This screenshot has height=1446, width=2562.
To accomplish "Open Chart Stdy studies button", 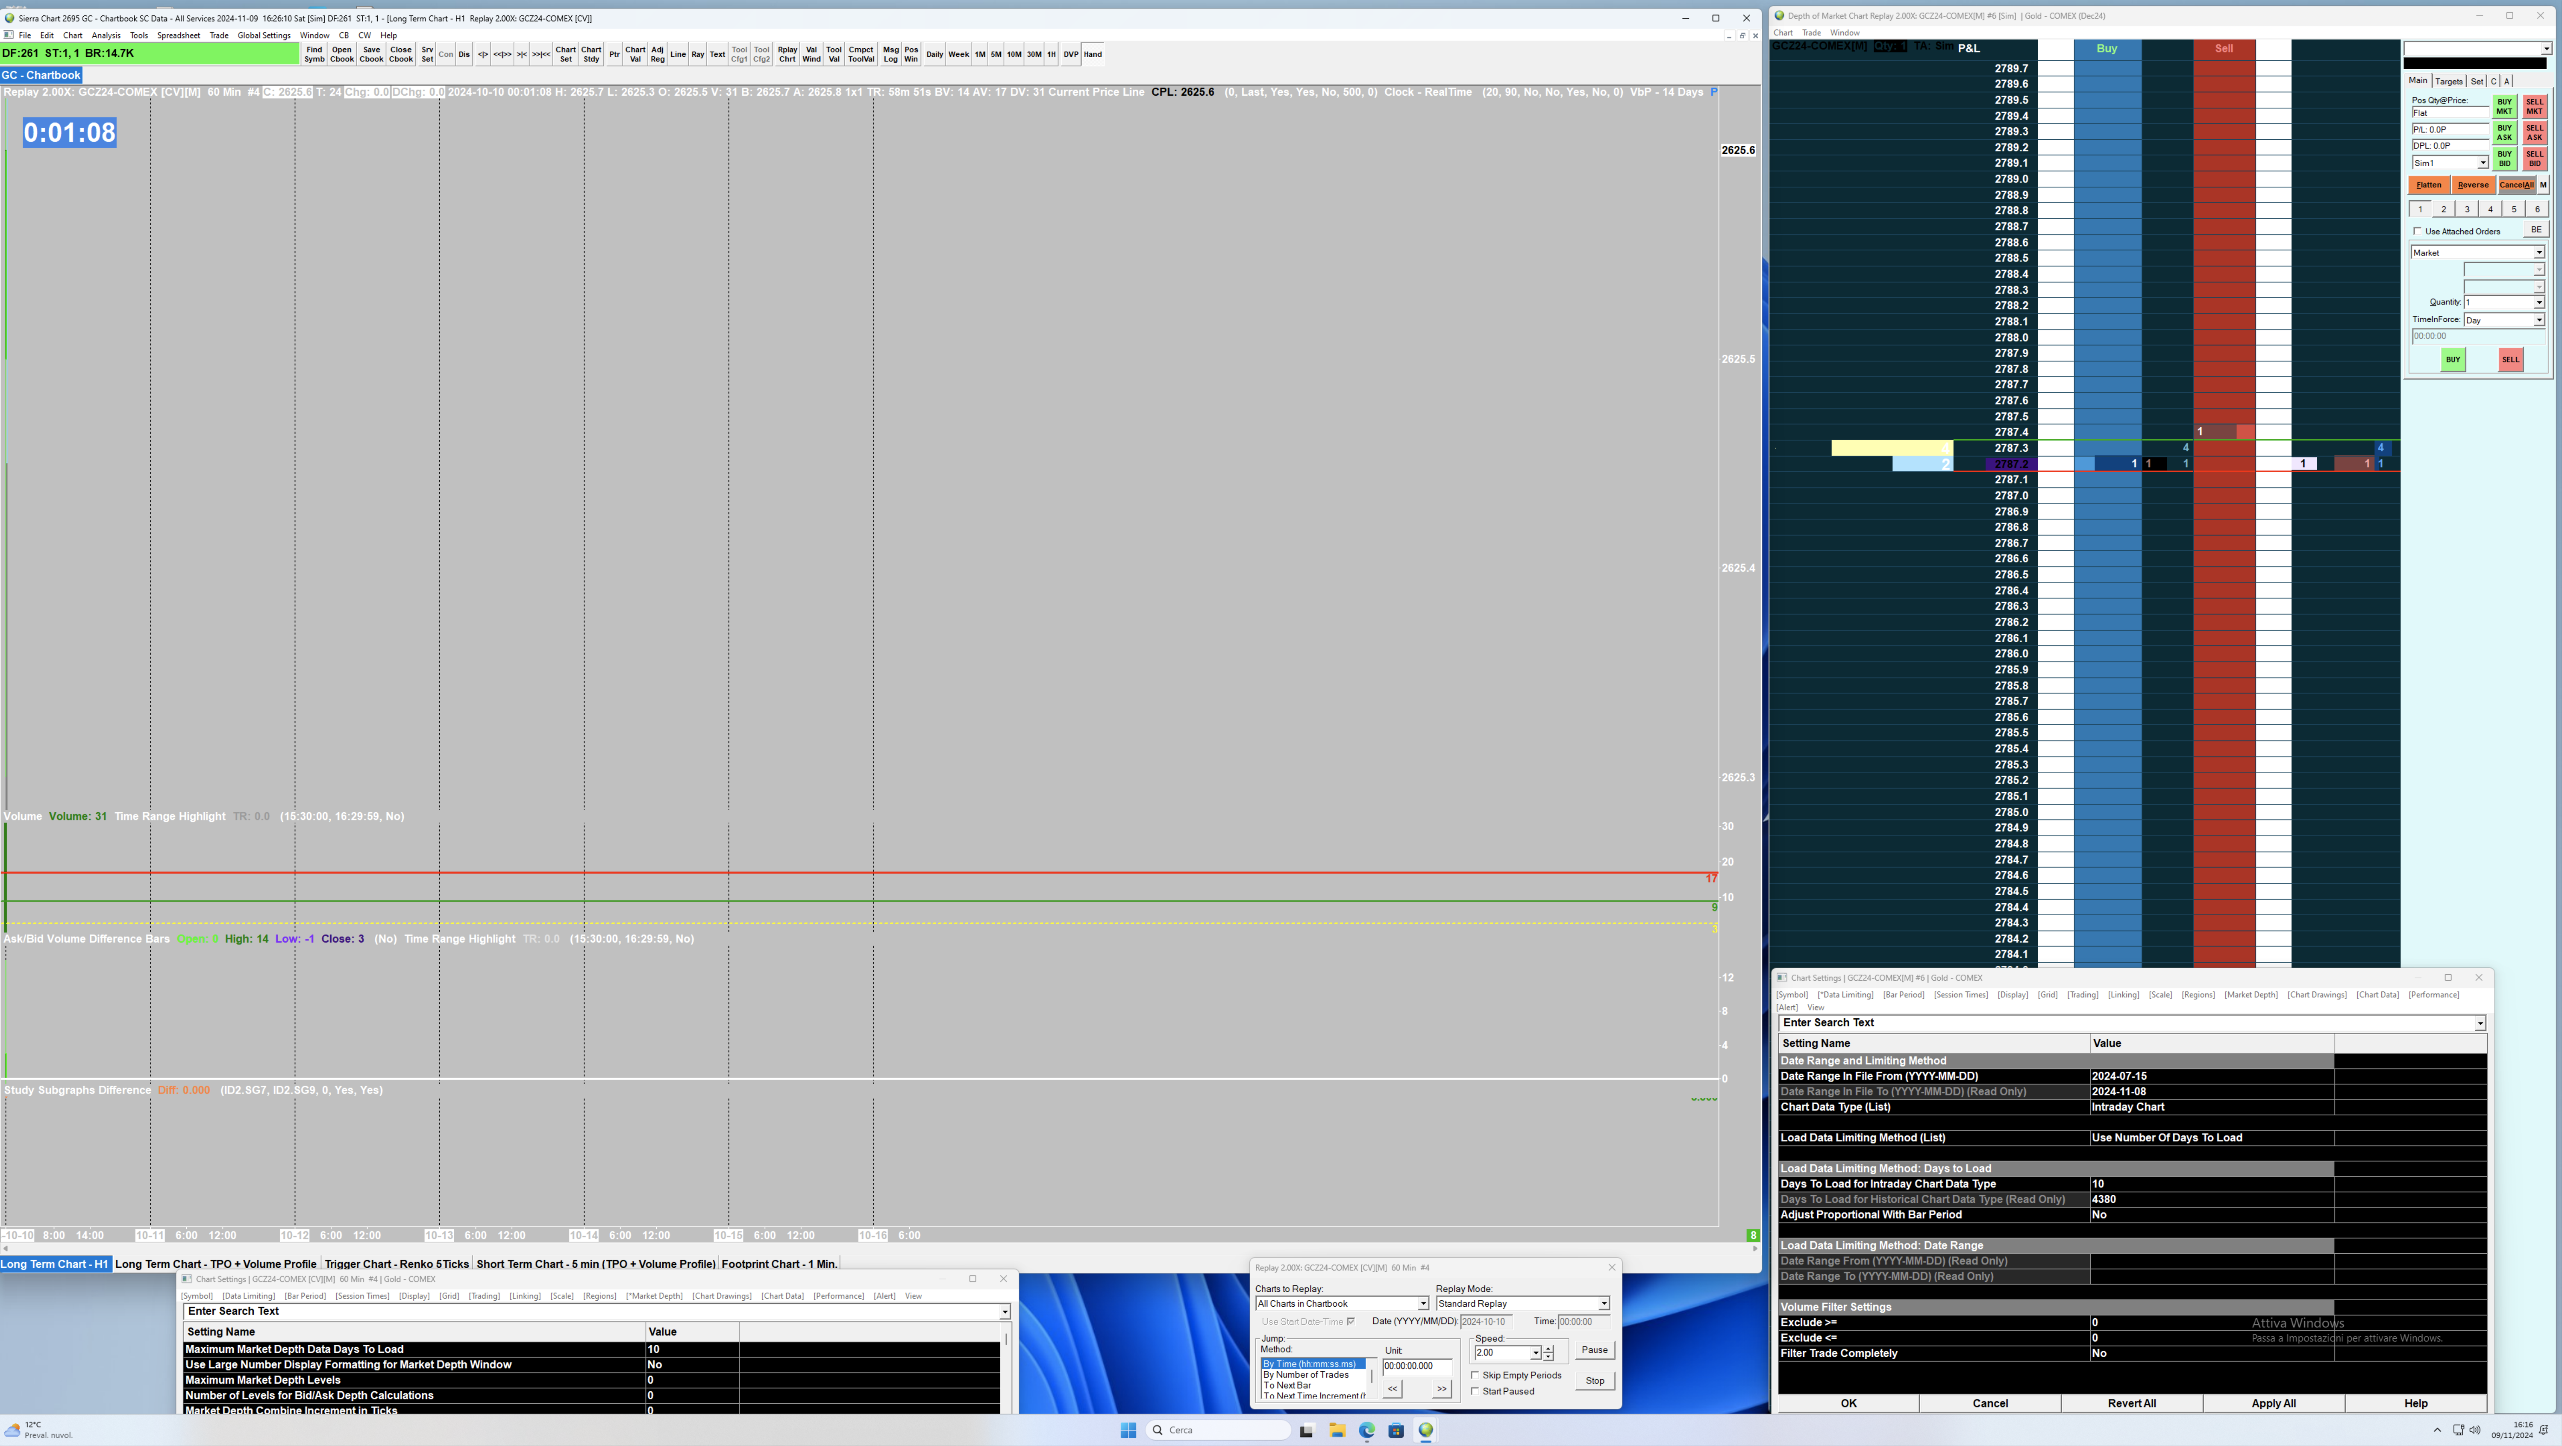I will point(591,54).
